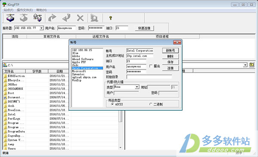Close the 帐号 account dialog

click(x=177, y=42)
